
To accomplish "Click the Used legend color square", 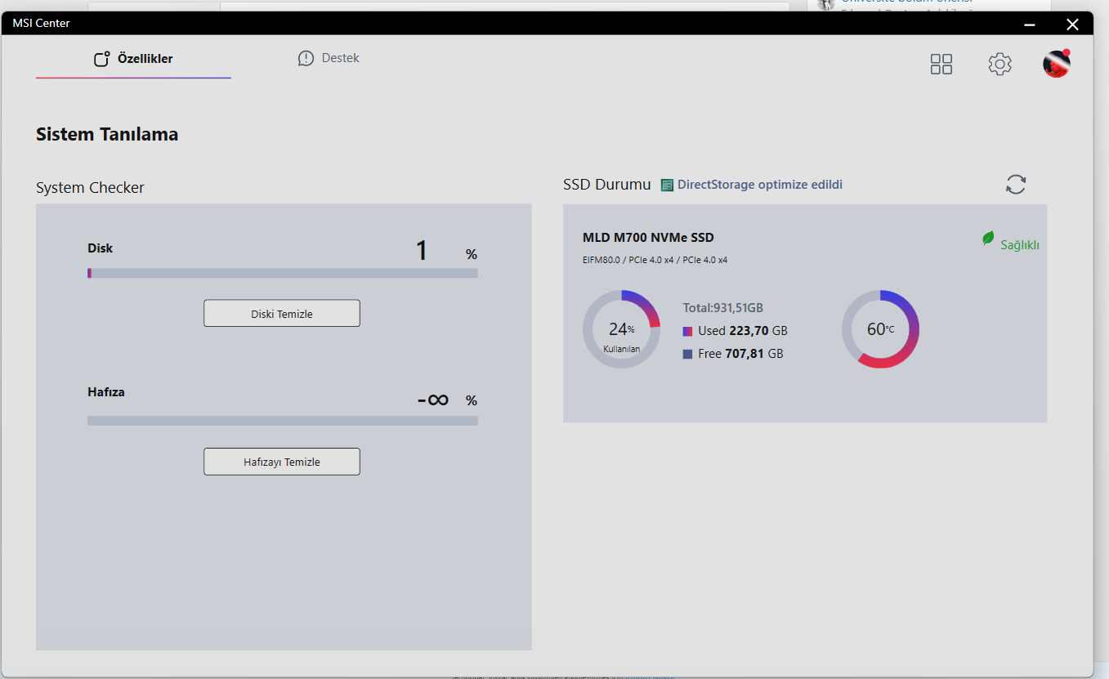I will click(x=688, y=331).
